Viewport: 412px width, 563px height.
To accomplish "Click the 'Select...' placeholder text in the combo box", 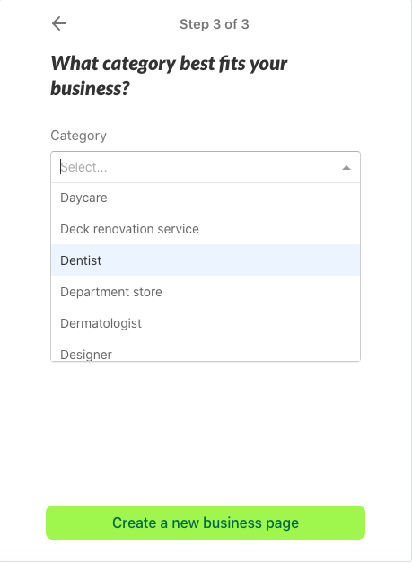I will tap(83, 167).
